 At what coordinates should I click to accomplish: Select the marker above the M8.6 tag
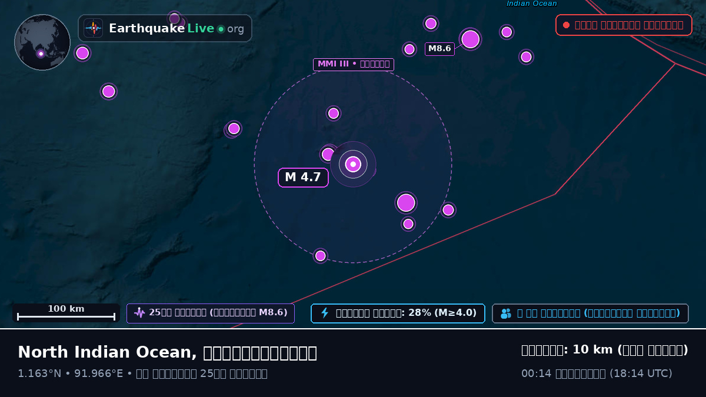pos(431,24)
